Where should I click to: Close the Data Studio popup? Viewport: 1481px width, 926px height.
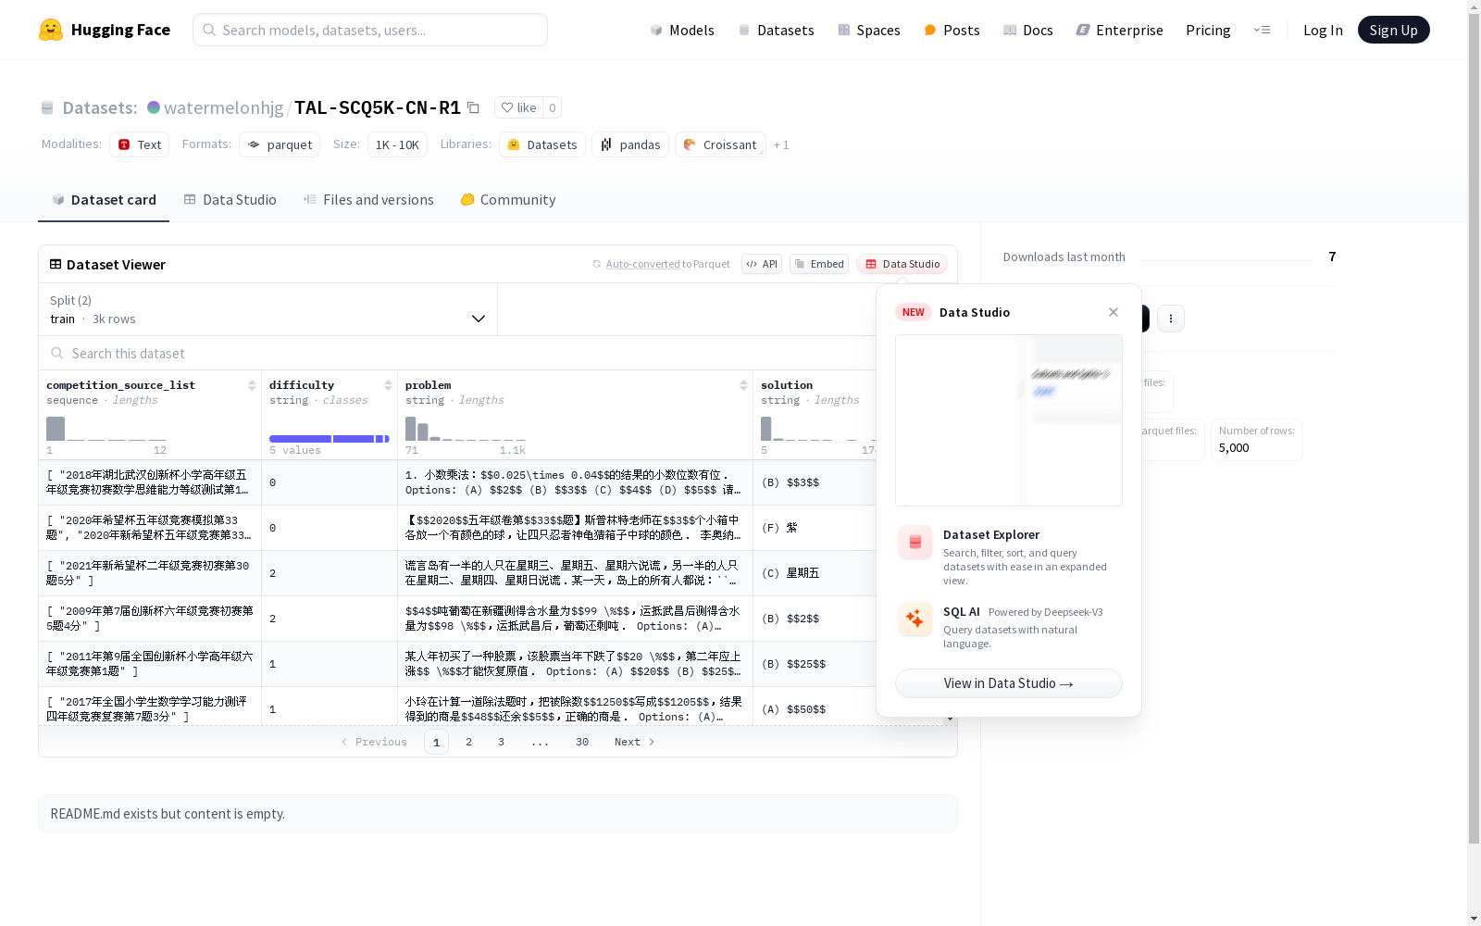tap(1114, 312)
